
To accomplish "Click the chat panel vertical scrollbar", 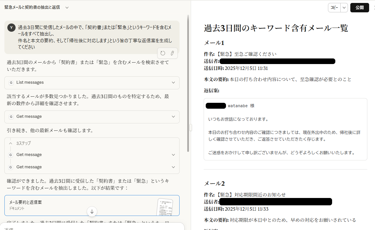I will click(188, 82).
